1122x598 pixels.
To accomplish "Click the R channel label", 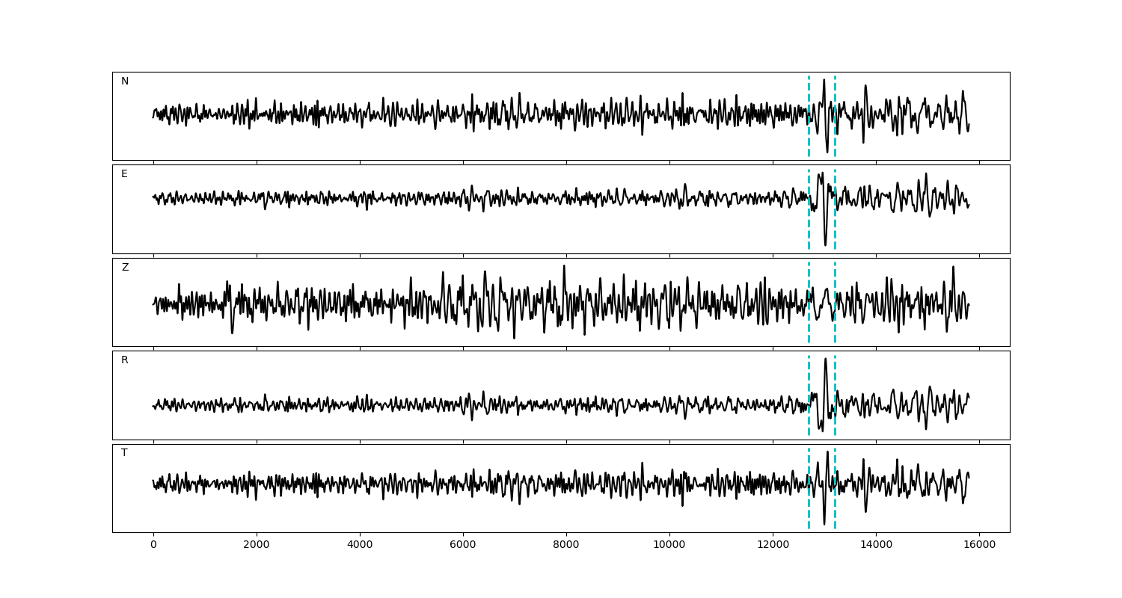I will click(125, 360).
